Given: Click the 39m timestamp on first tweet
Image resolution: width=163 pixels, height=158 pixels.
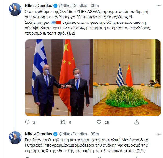Looking at the screenshot, I should [95, 6].
